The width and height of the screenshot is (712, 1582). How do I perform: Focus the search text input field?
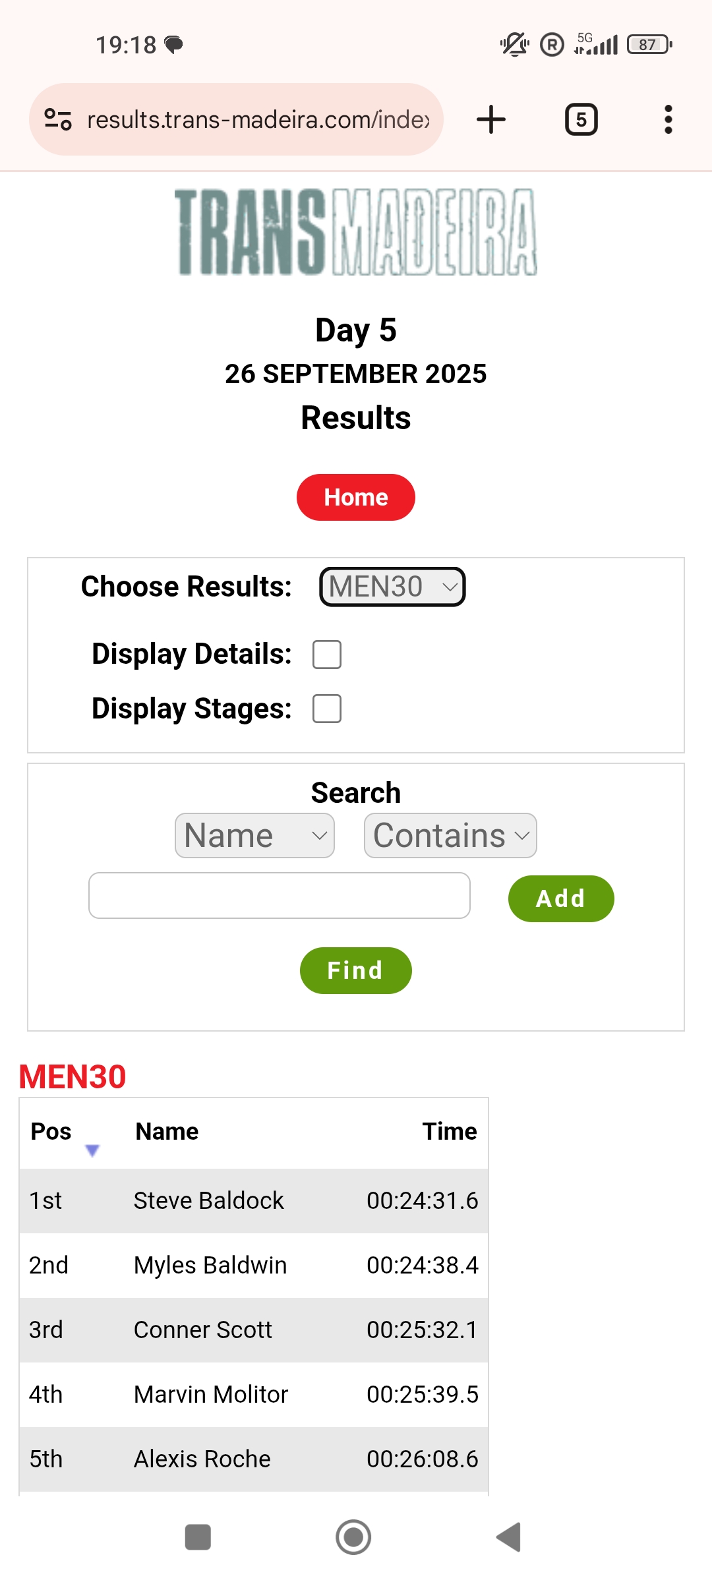point(280,896)
